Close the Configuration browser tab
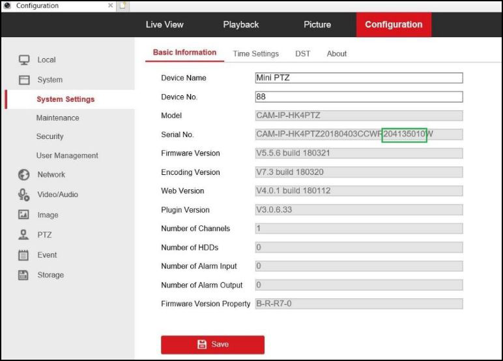Image resolution: width=503 pixels, height=361 pixels. 110,5
